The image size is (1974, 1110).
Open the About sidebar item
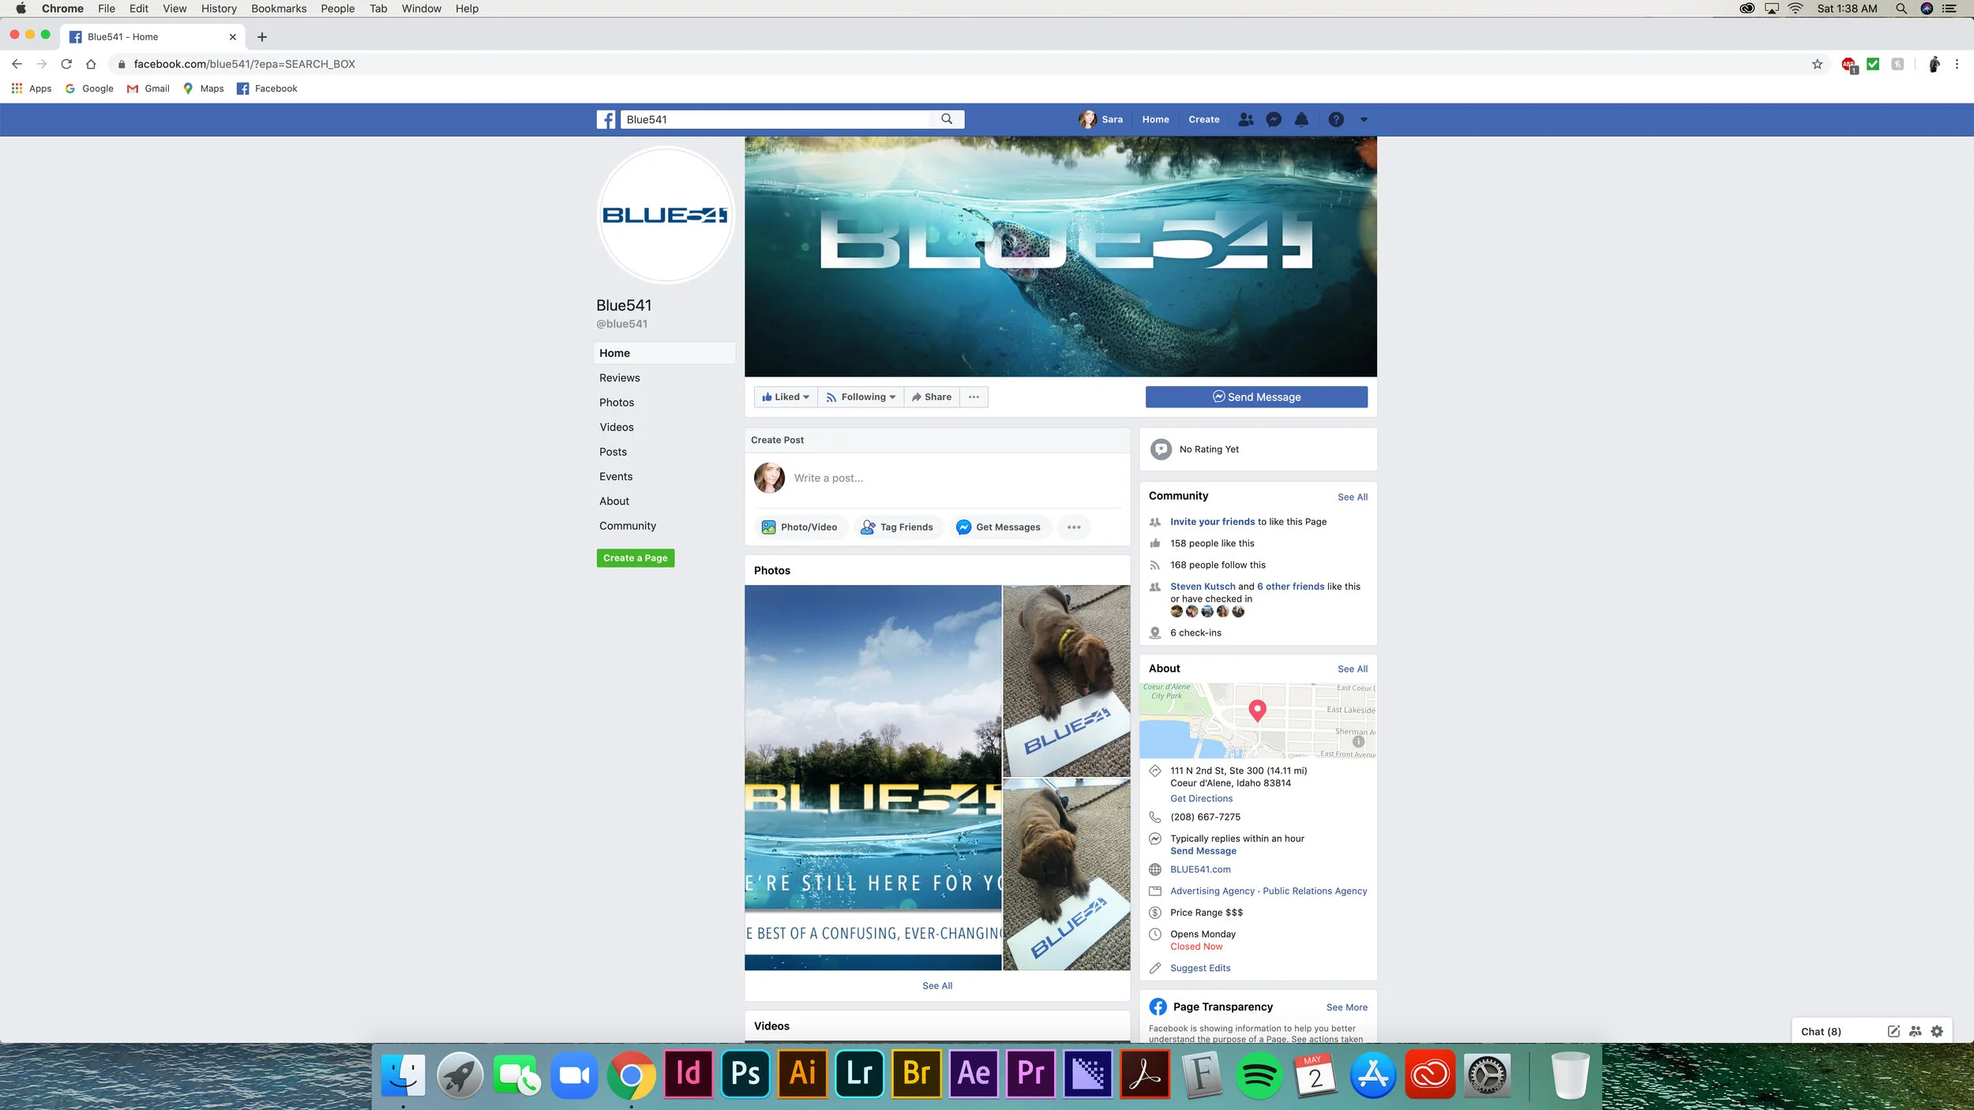tap(614, 501)
